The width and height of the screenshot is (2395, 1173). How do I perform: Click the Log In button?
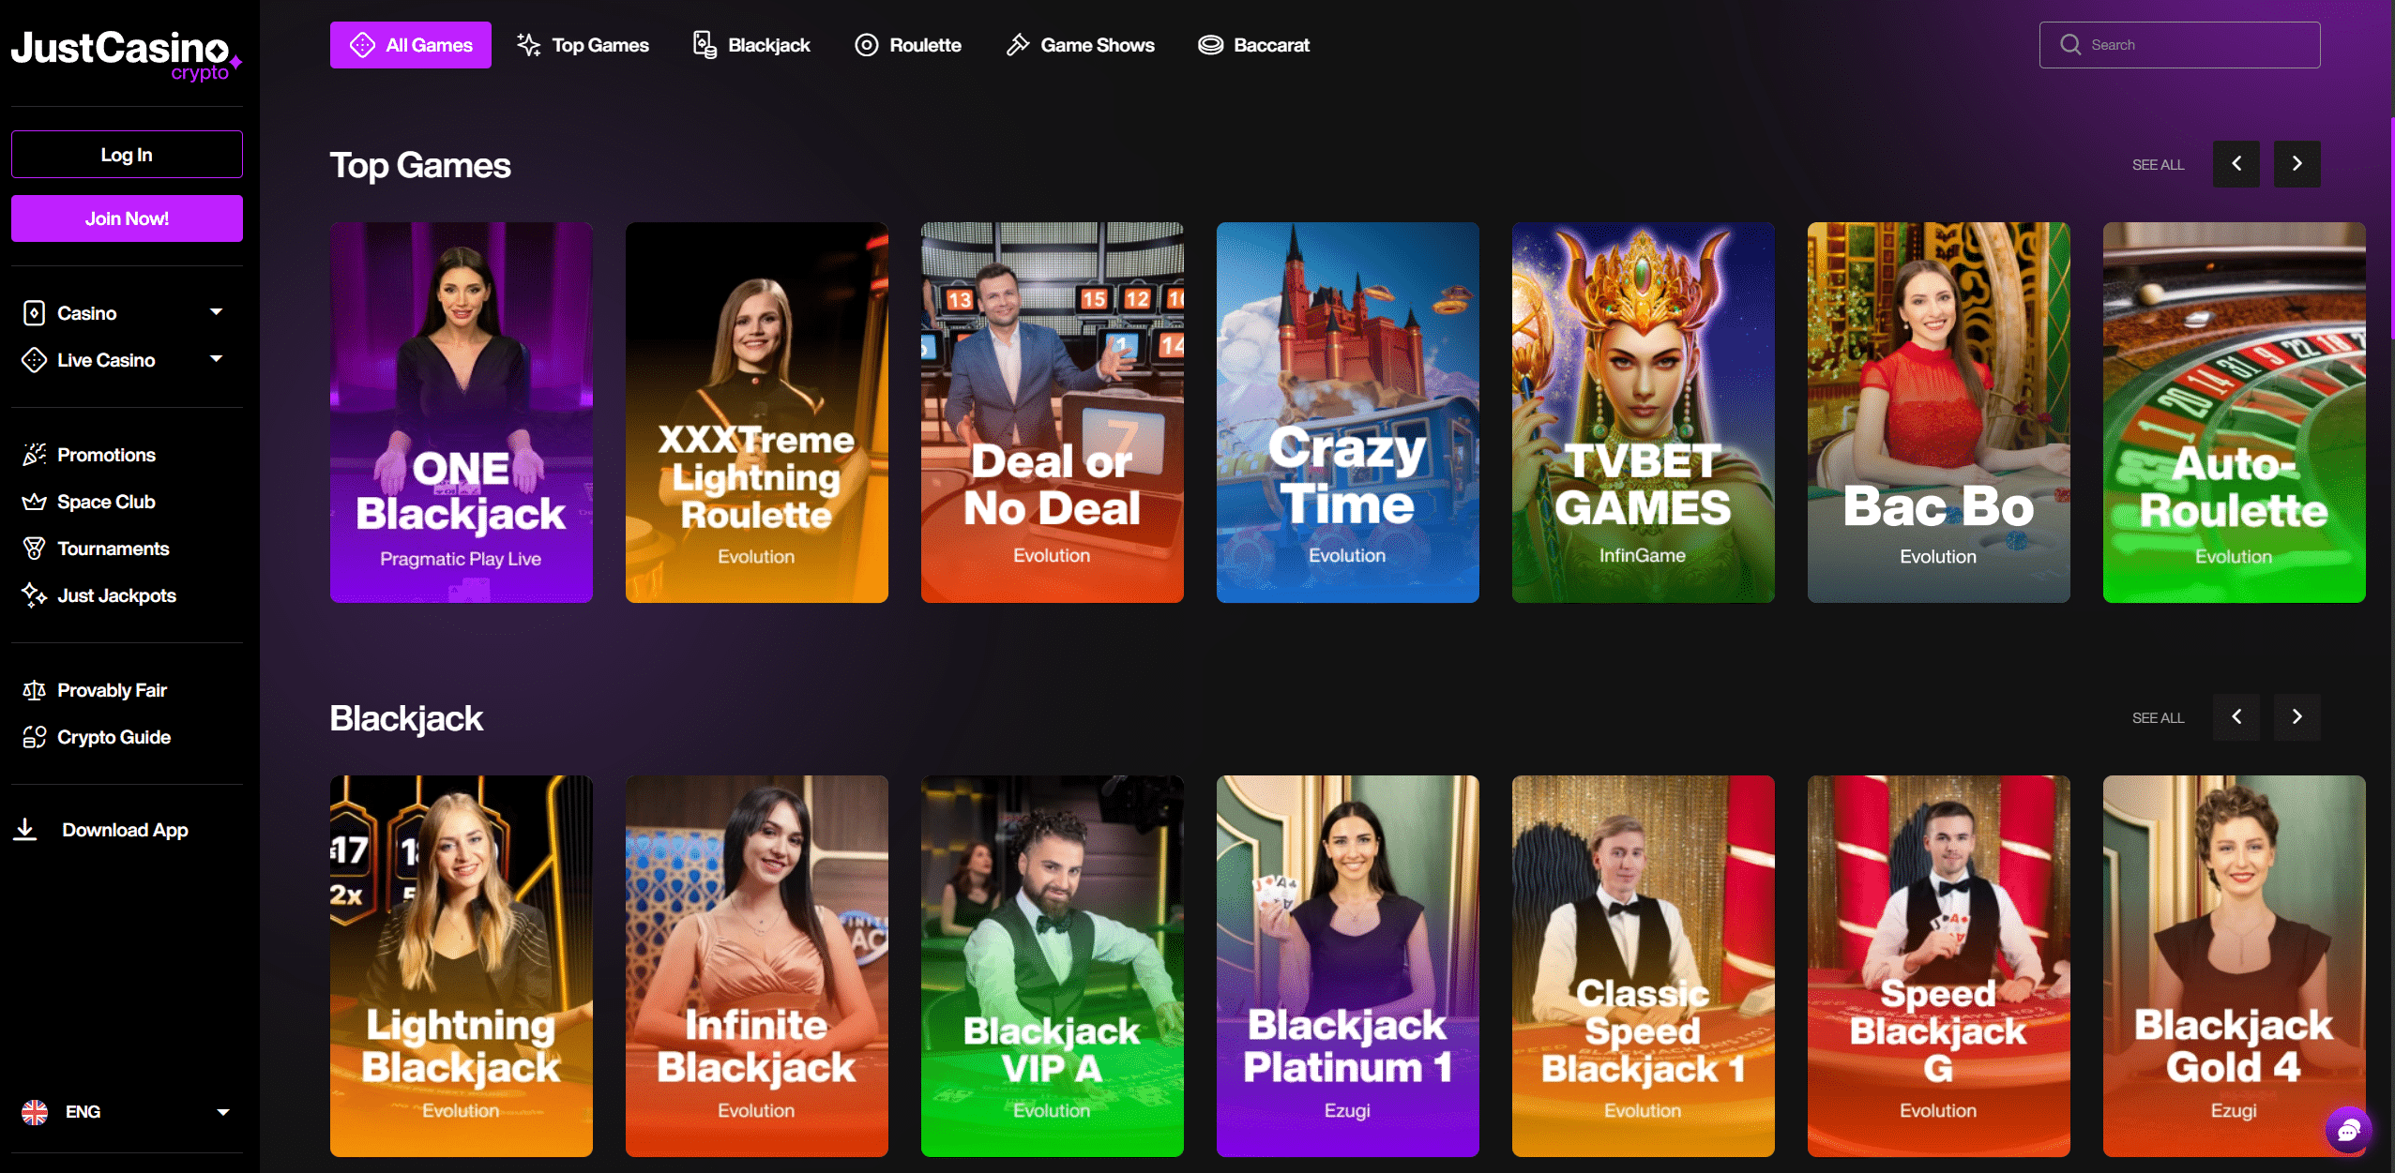(x=127, y=155)
